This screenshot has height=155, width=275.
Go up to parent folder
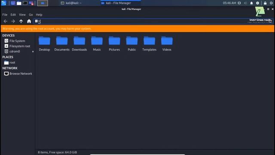21,21
